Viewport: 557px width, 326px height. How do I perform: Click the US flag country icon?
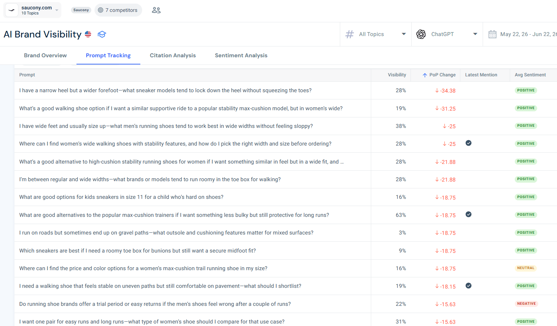coord(88,34)
